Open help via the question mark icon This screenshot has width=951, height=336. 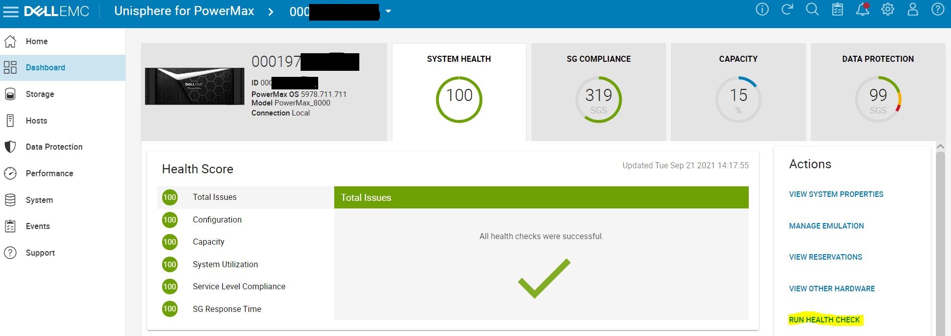[x=937, y=10]
